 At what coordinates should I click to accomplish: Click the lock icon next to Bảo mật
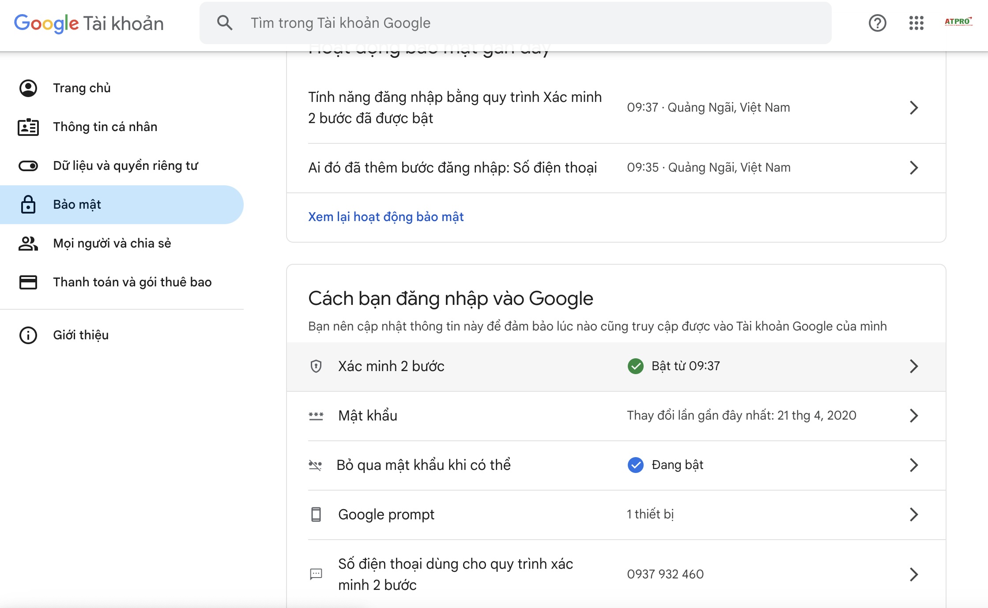coord(28,204)
